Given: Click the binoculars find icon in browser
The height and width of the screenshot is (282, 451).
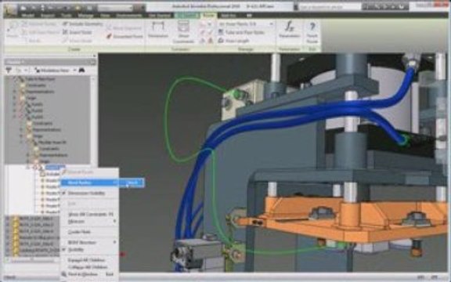Looking at the screenshot, I should pos(81,70).
